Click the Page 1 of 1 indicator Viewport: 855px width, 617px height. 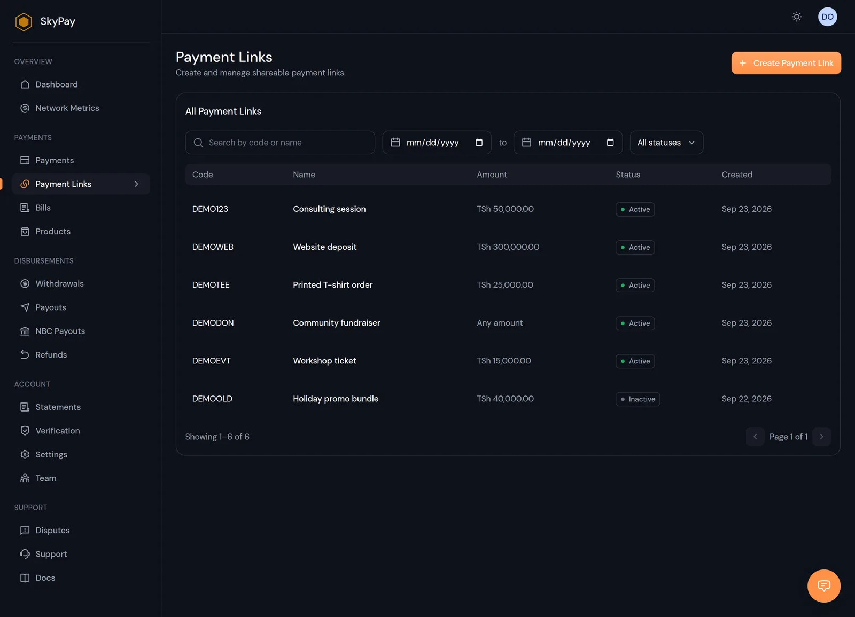pos(788,437)
